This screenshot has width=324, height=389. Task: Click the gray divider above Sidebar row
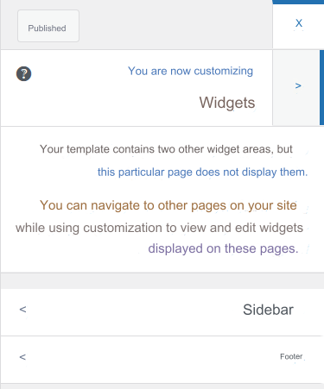(x=162, y=280)
